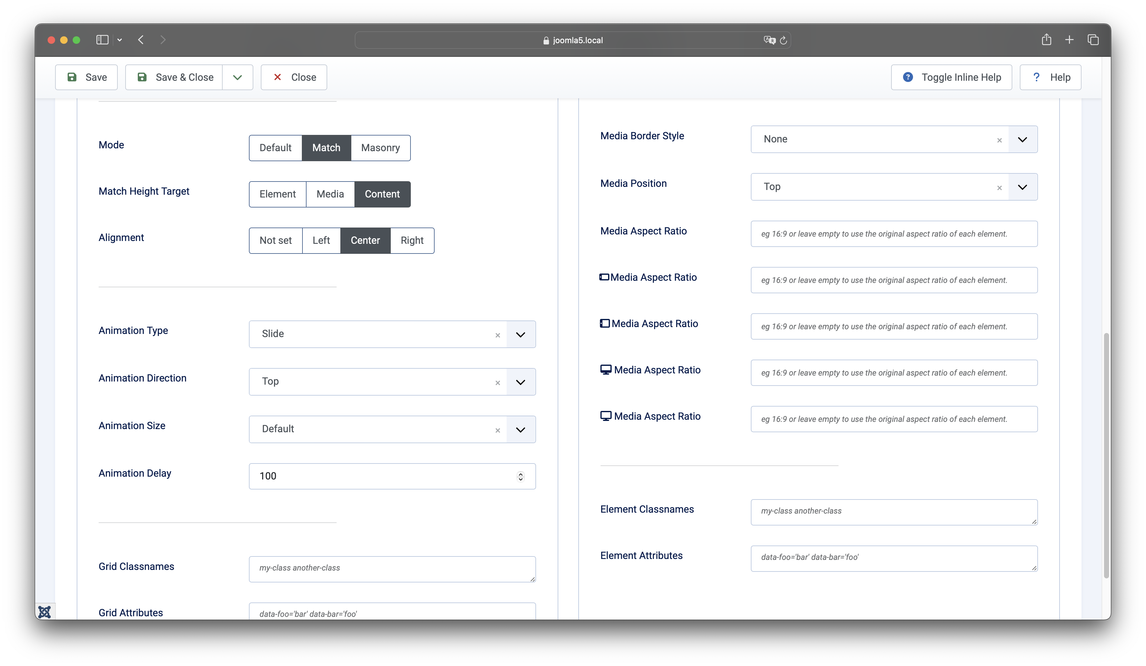
Task: Go back with the browser back arrow
Action: coord(141,40)
